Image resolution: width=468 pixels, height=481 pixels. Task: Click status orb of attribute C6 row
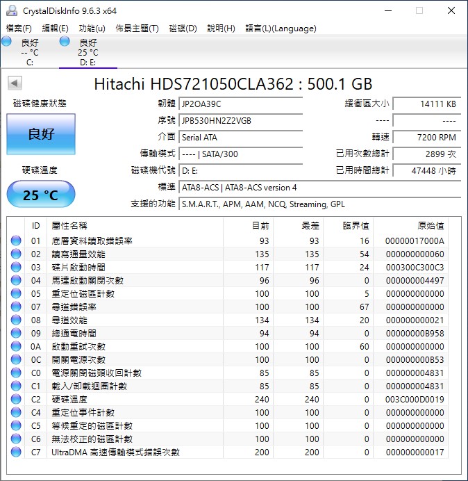(16, 439)
